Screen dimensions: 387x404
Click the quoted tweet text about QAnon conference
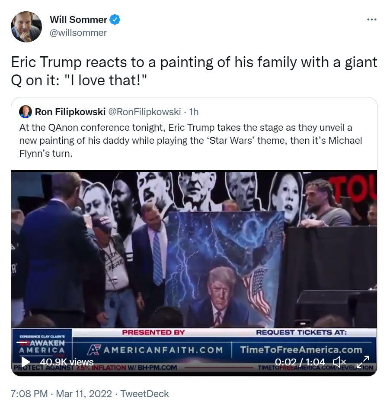tap(191, 140)
